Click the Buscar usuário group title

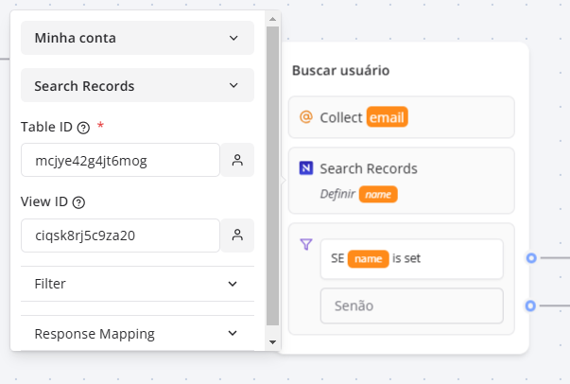tap(340, 71)
